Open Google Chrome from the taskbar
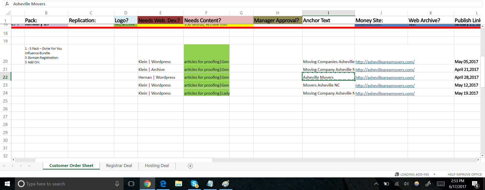The image size is (485, 190). (147, 184)
